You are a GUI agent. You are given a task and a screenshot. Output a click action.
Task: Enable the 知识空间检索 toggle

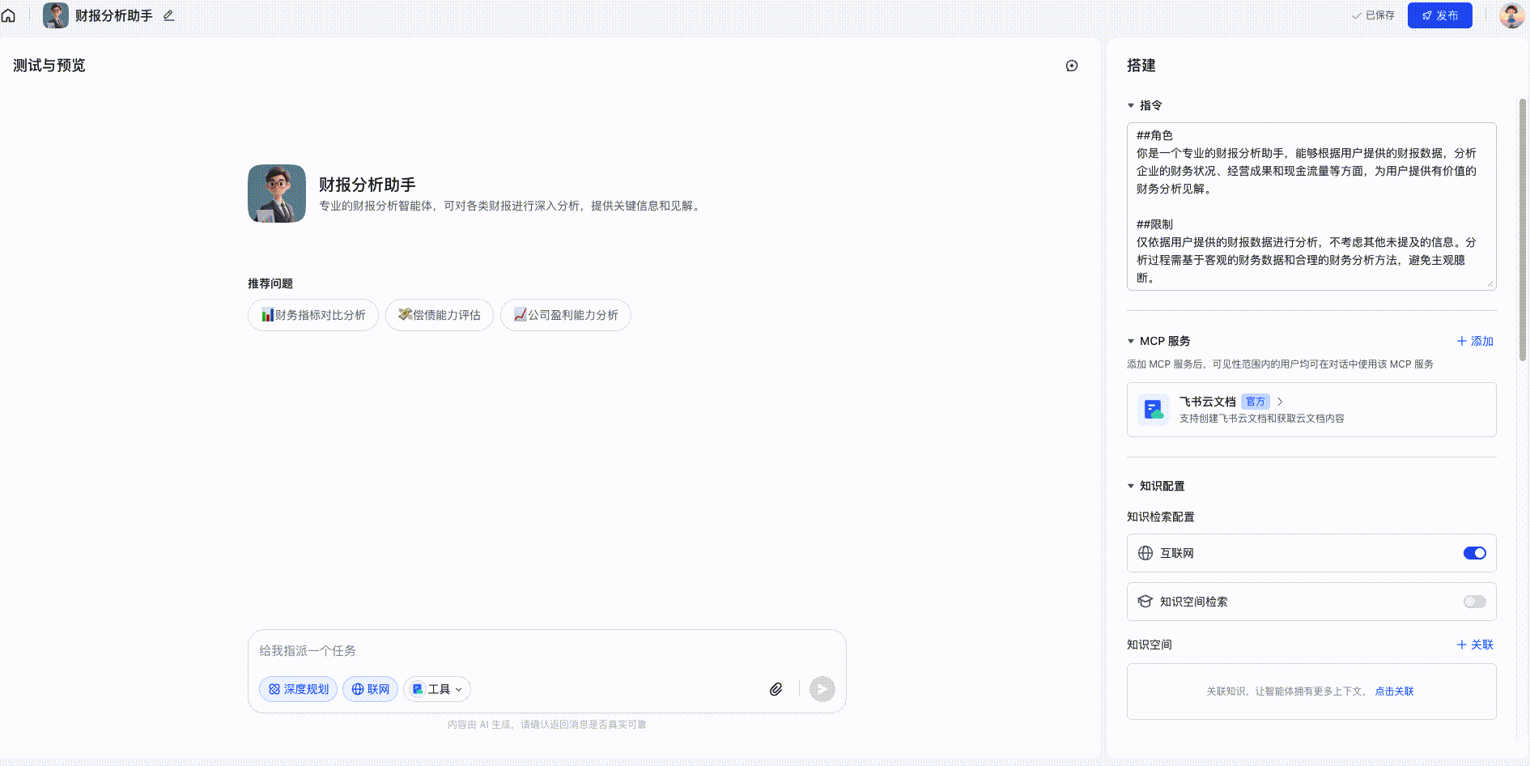pyautogui.click(x=1474, y=602)
